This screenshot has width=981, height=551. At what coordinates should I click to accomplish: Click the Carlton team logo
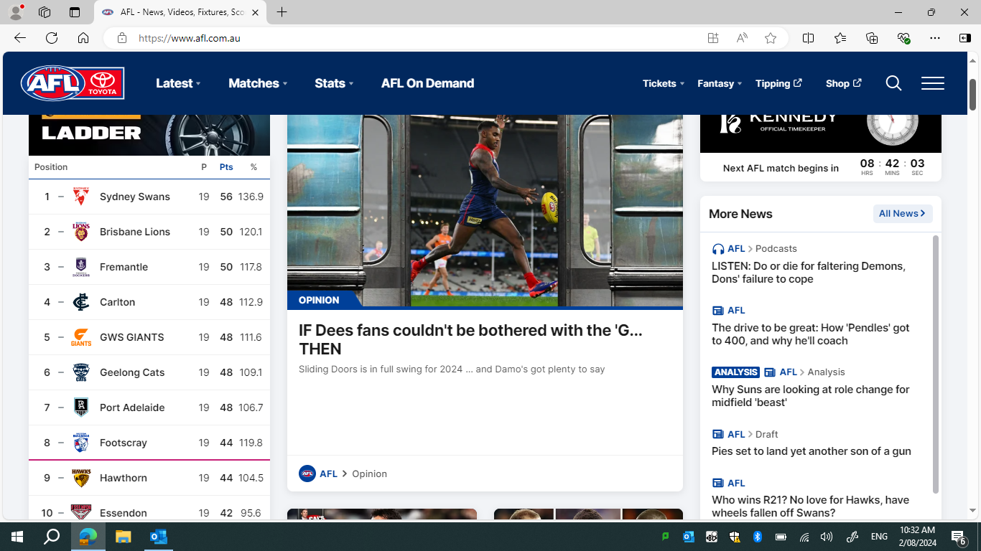81,302
